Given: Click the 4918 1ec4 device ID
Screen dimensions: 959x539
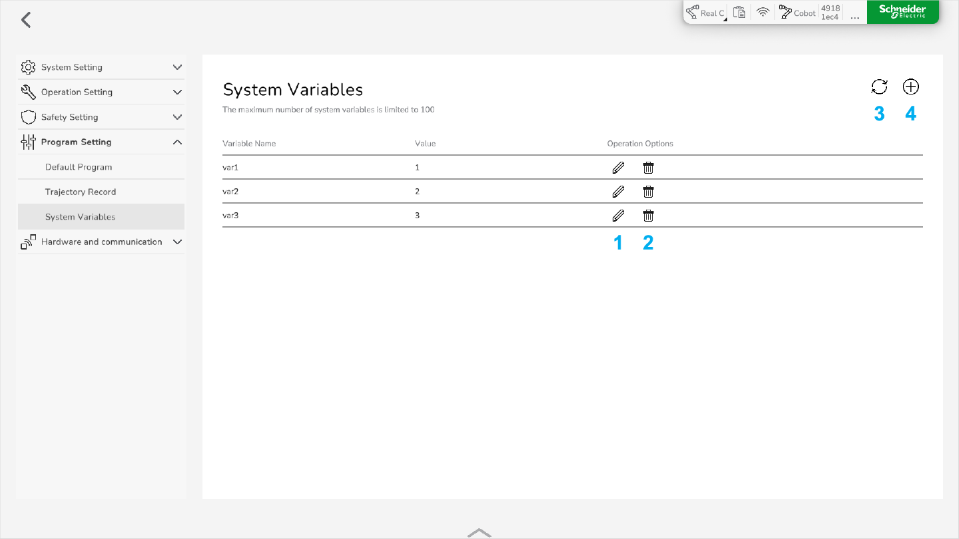Looking at the screenshot, I should 830,13.
